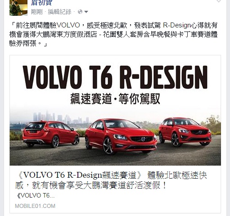Click the 飆速賽道·等你駕馭 slogan in preview
The width and height of the screenshot is (230, 216).
point(115,99)
